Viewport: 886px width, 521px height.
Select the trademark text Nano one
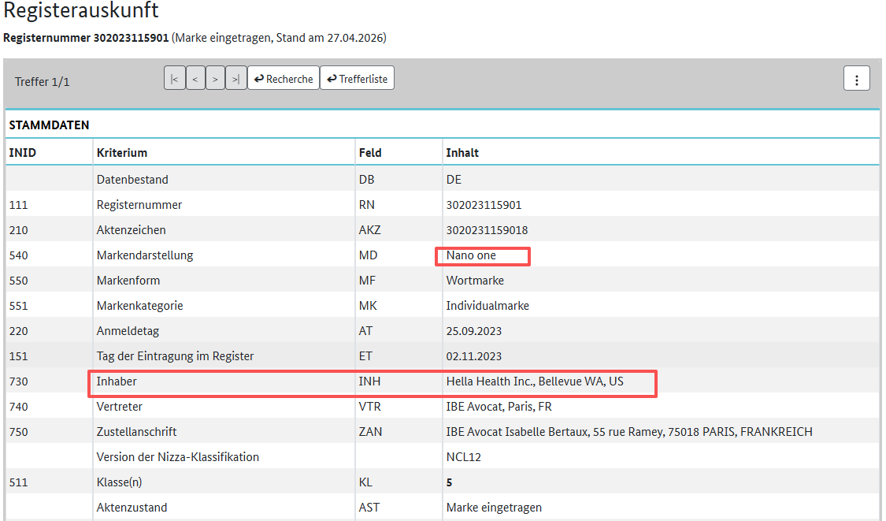(471, 255)
